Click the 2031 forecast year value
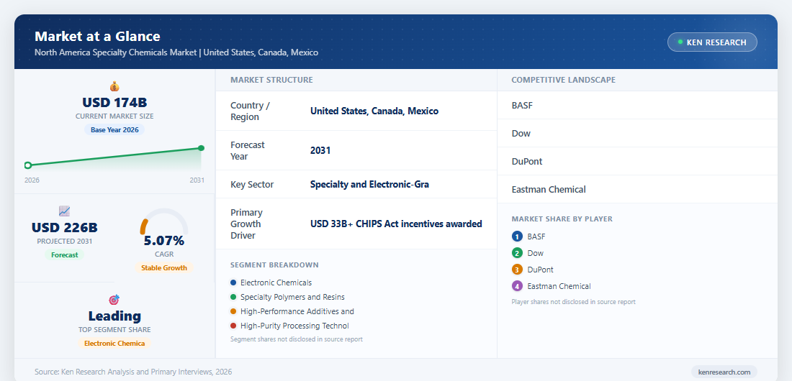Image resolution: width=792 pixels, height=381 pixels. [320, 150]
